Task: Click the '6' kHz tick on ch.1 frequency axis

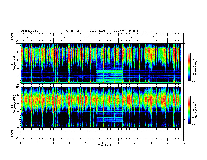Action: pyautogui.click(x=18, y=60)
